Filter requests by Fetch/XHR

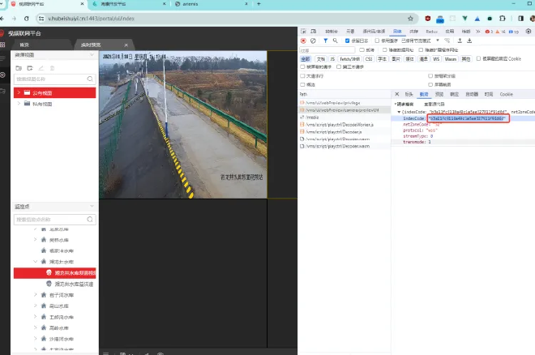349,59
